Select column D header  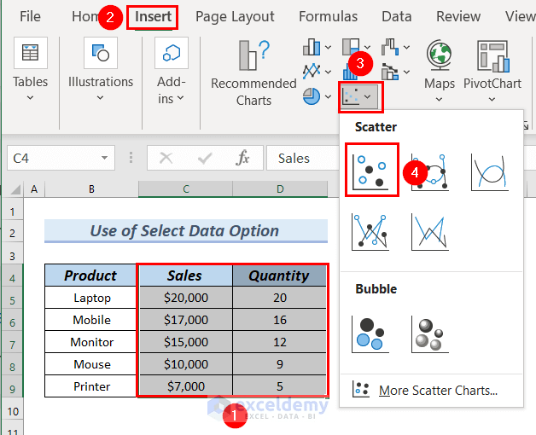[x=280, y=189]
